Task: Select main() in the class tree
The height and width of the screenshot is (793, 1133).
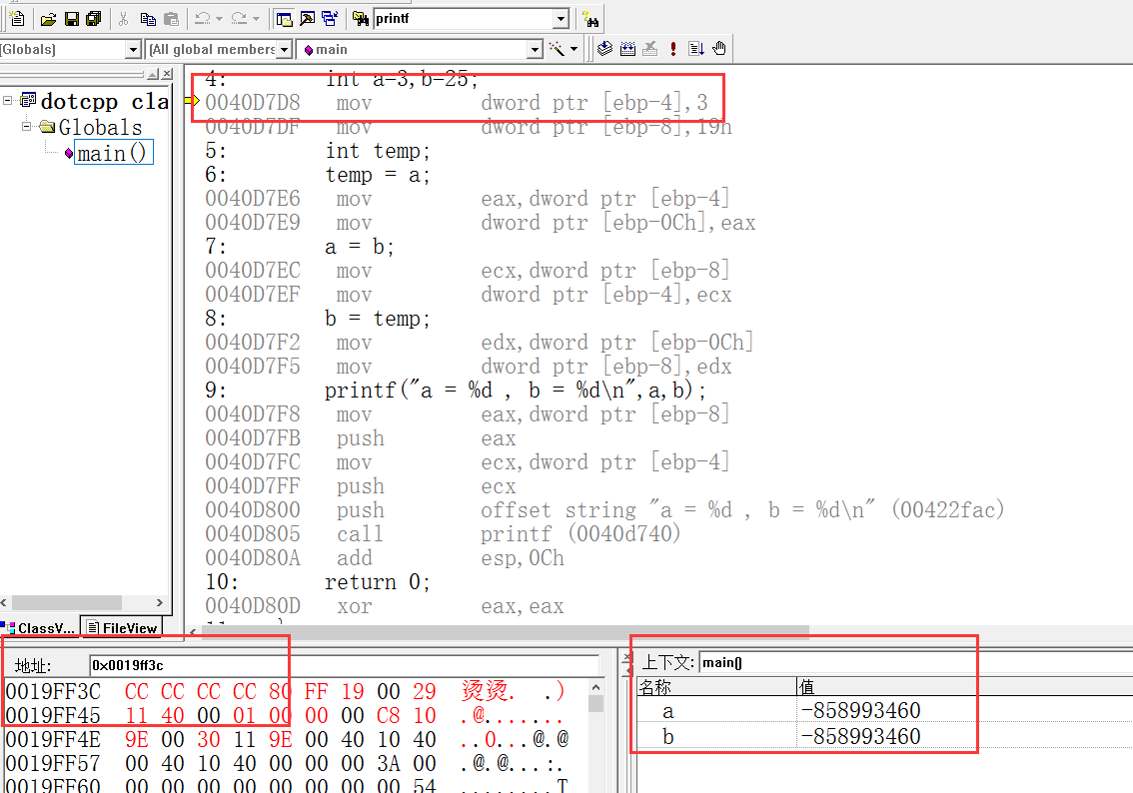Action: tap(114, 153)
